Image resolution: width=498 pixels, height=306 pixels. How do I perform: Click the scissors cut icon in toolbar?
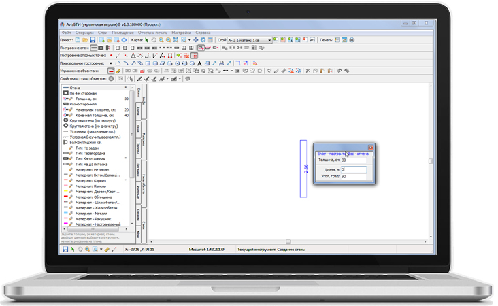(308, 71)
